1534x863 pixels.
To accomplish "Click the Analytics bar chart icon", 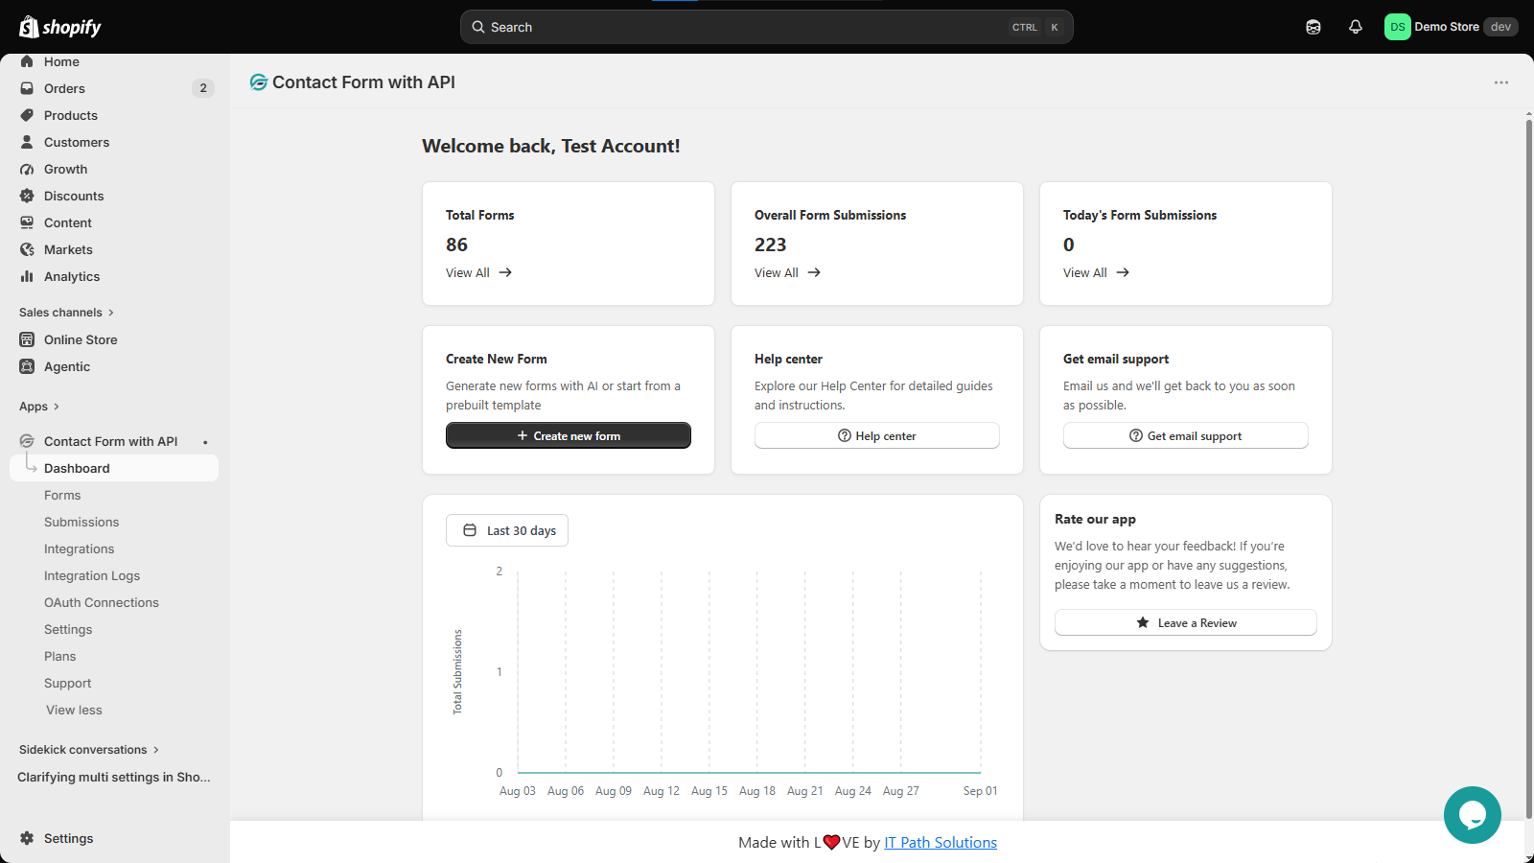I will click(27, 276).
